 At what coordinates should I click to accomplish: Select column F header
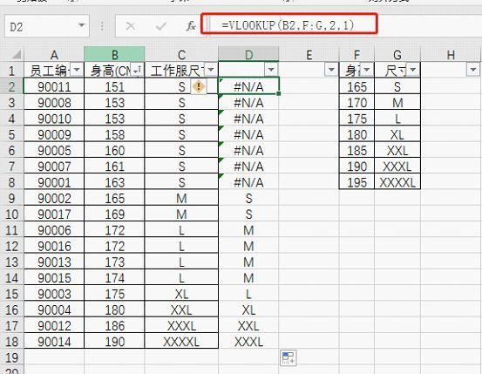coord(356,54)
